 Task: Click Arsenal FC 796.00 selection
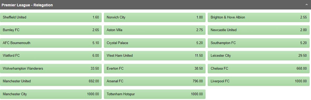(x=155, y=81)
